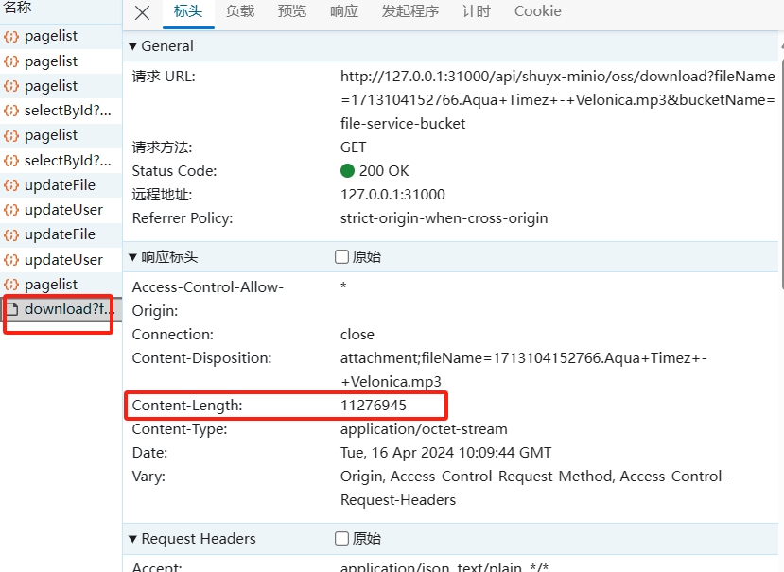Select the download?f... request icon
The width and height of the screenshot is (784, 572).
point(11,309)
